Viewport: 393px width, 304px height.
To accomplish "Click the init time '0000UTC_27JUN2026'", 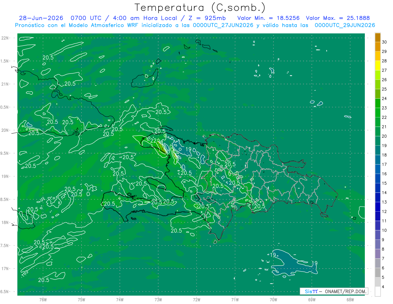I will click(x=223, y=25).
